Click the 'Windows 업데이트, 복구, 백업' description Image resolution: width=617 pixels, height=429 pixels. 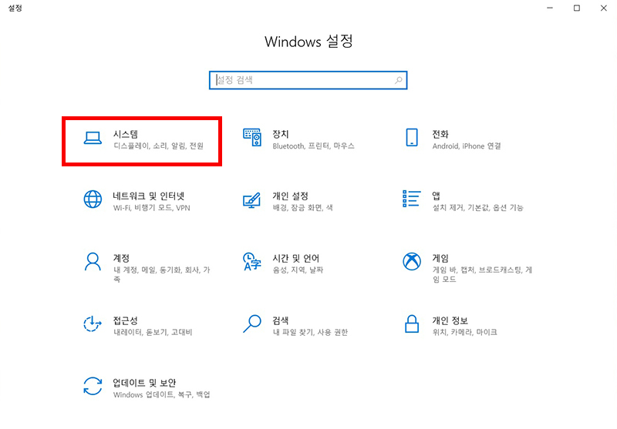pos(162,394)
